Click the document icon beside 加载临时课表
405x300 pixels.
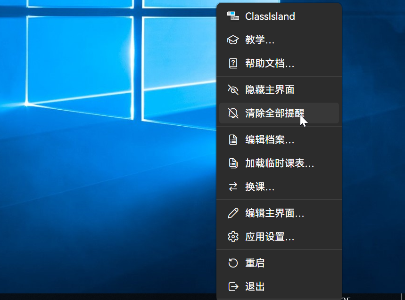(233, 163)
